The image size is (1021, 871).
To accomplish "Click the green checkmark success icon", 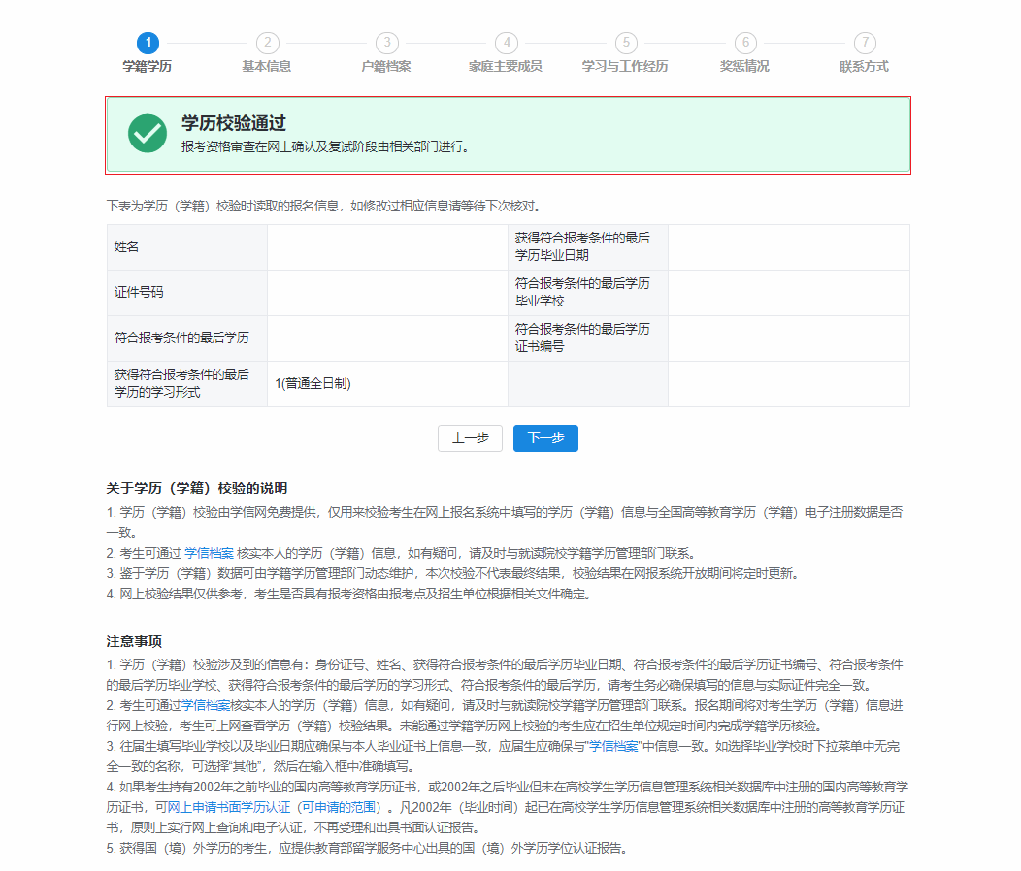I will [148, 134].
